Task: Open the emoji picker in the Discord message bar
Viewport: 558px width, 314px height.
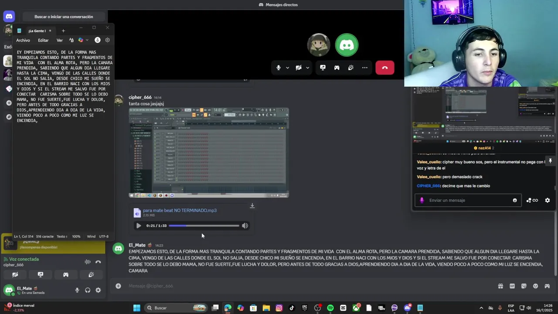Action: 535,286
